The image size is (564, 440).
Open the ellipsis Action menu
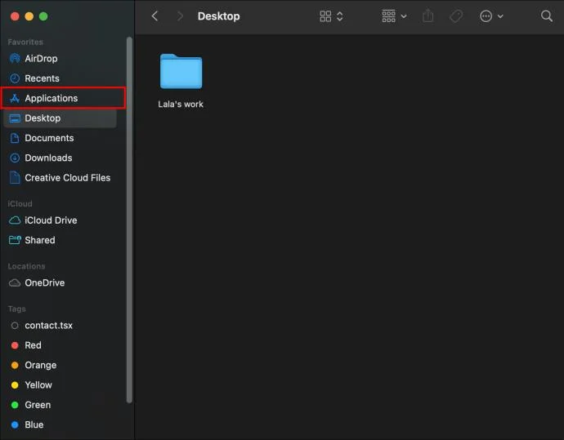coord(491,16)
